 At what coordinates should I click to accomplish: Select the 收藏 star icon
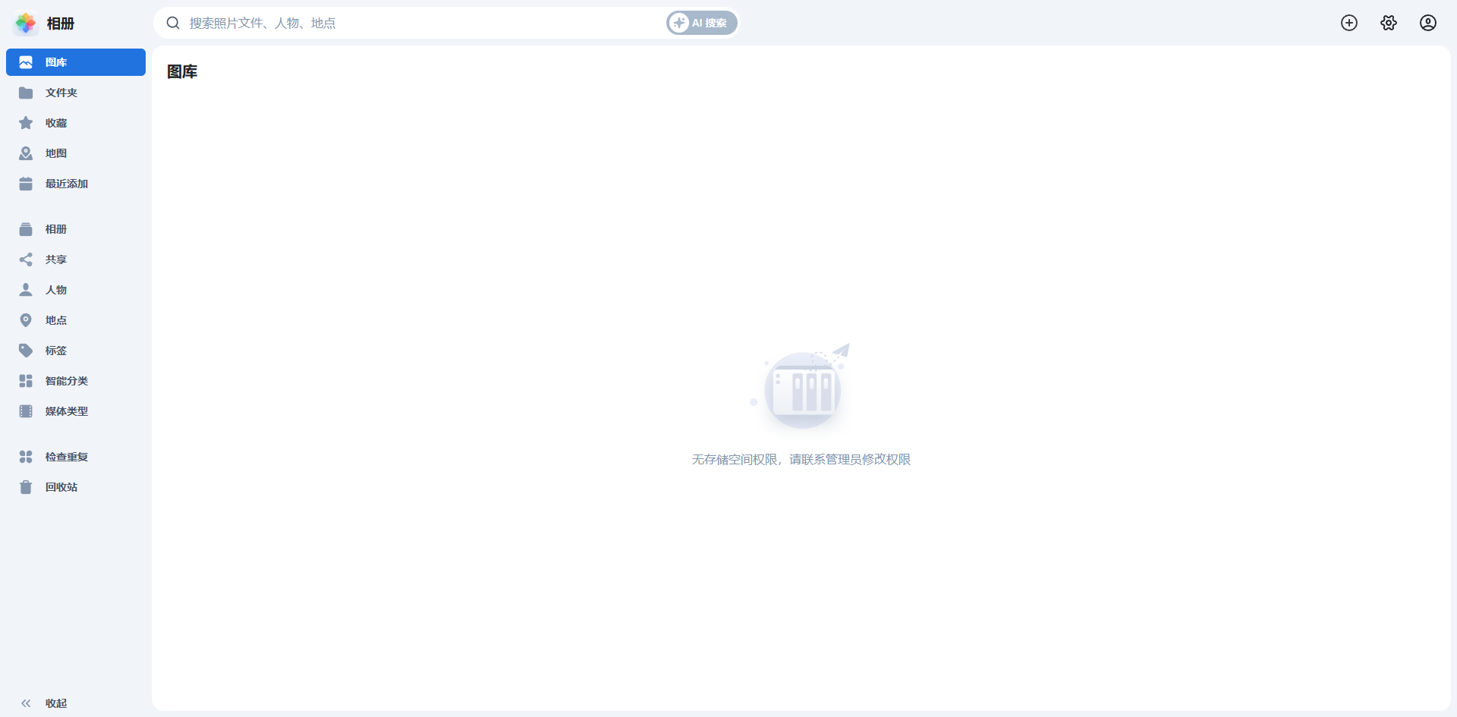(26, 122)
